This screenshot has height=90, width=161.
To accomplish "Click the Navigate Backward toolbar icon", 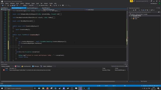I will (x=3, y=5).
